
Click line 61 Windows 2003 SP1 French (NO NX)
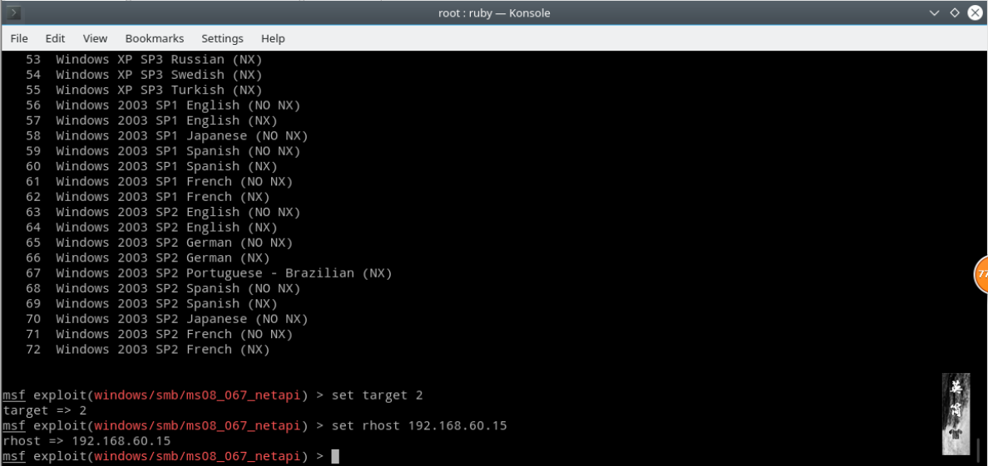point(160,181)
